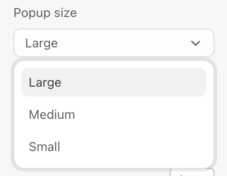227x176 pixels.
Task: Set popup size to Medium
Action: pos(114,114)
